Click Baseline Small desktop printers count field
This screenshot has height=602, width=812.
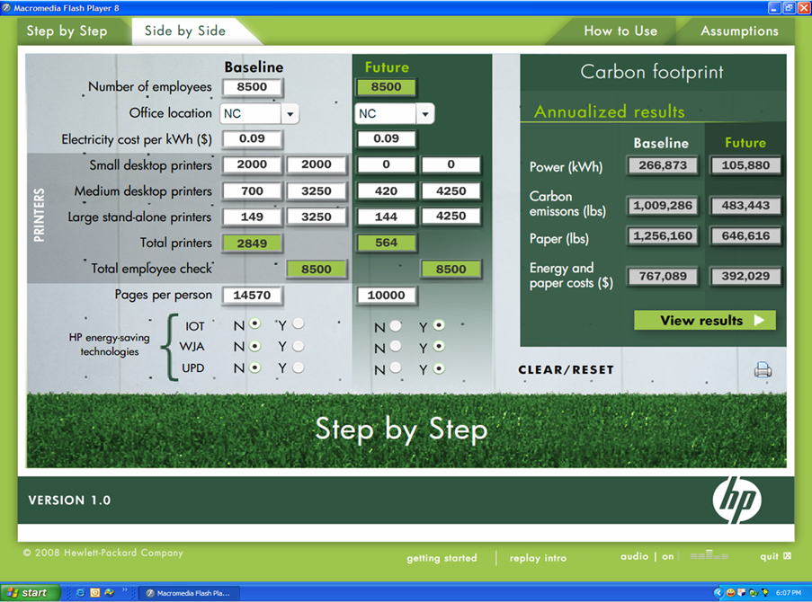pyautogui.click(x=252, y=164)
